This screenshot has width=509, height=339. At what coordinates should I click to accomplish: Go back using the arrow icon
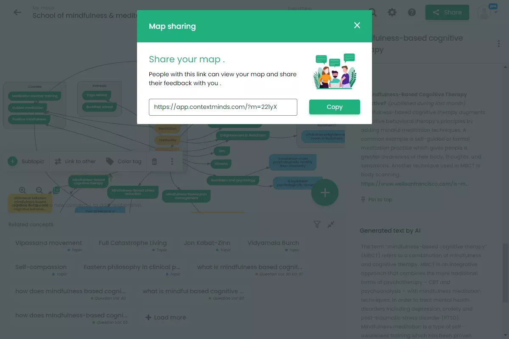coord(17,12)
